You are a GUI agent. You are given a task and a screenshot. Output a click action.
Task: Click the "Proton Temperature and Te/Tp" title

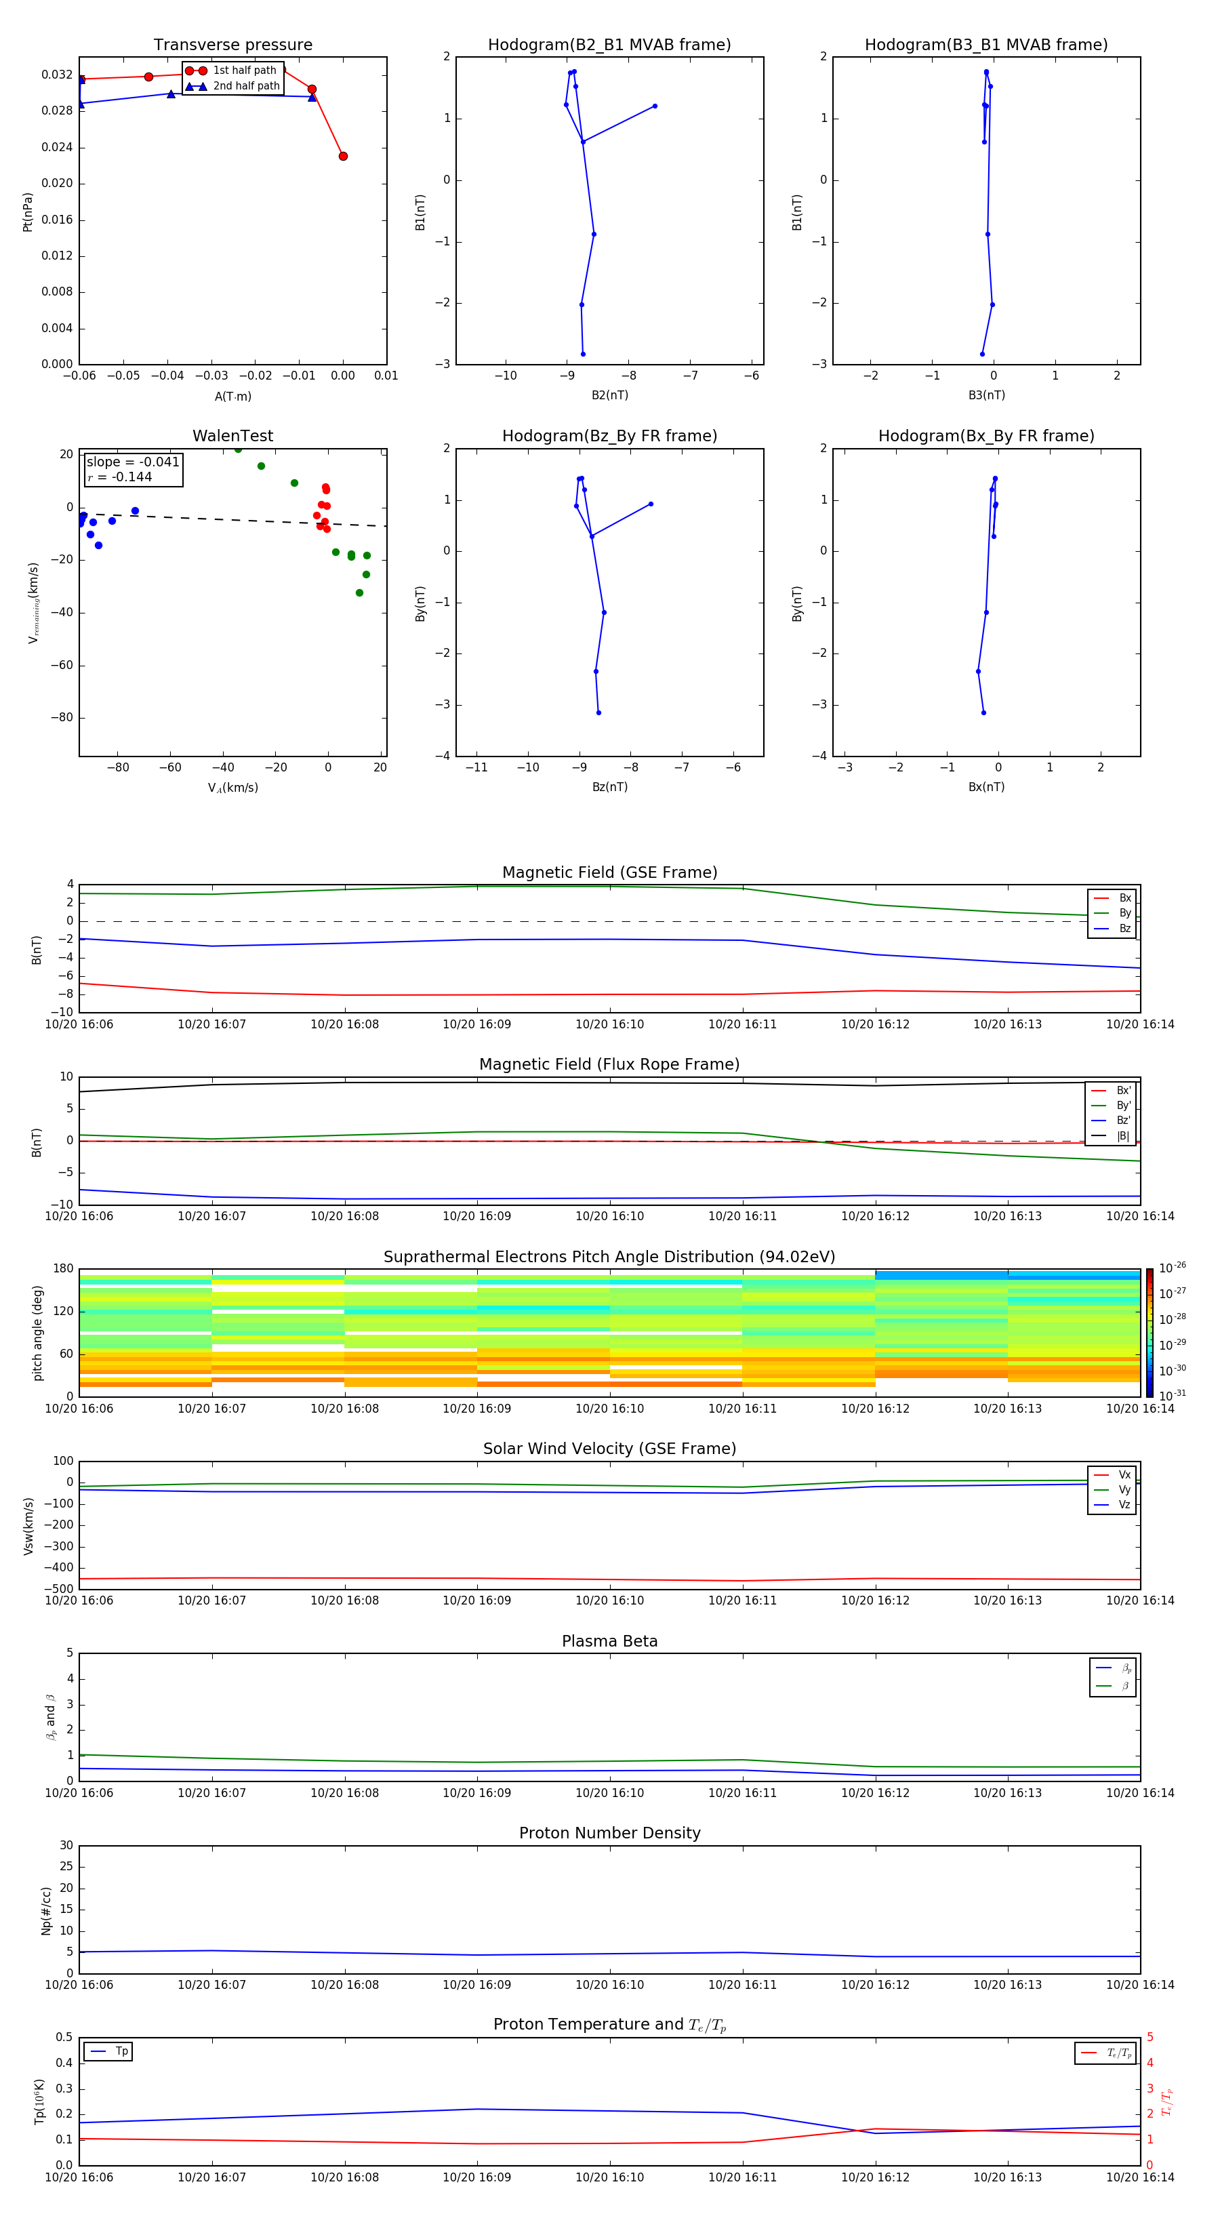609,2025
